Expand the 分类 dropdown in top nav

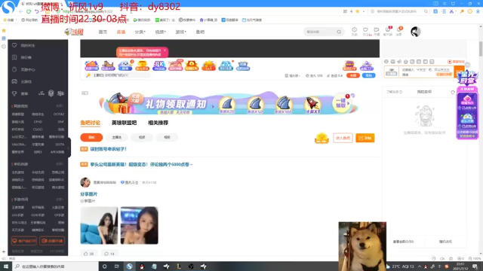click(140, 32)
